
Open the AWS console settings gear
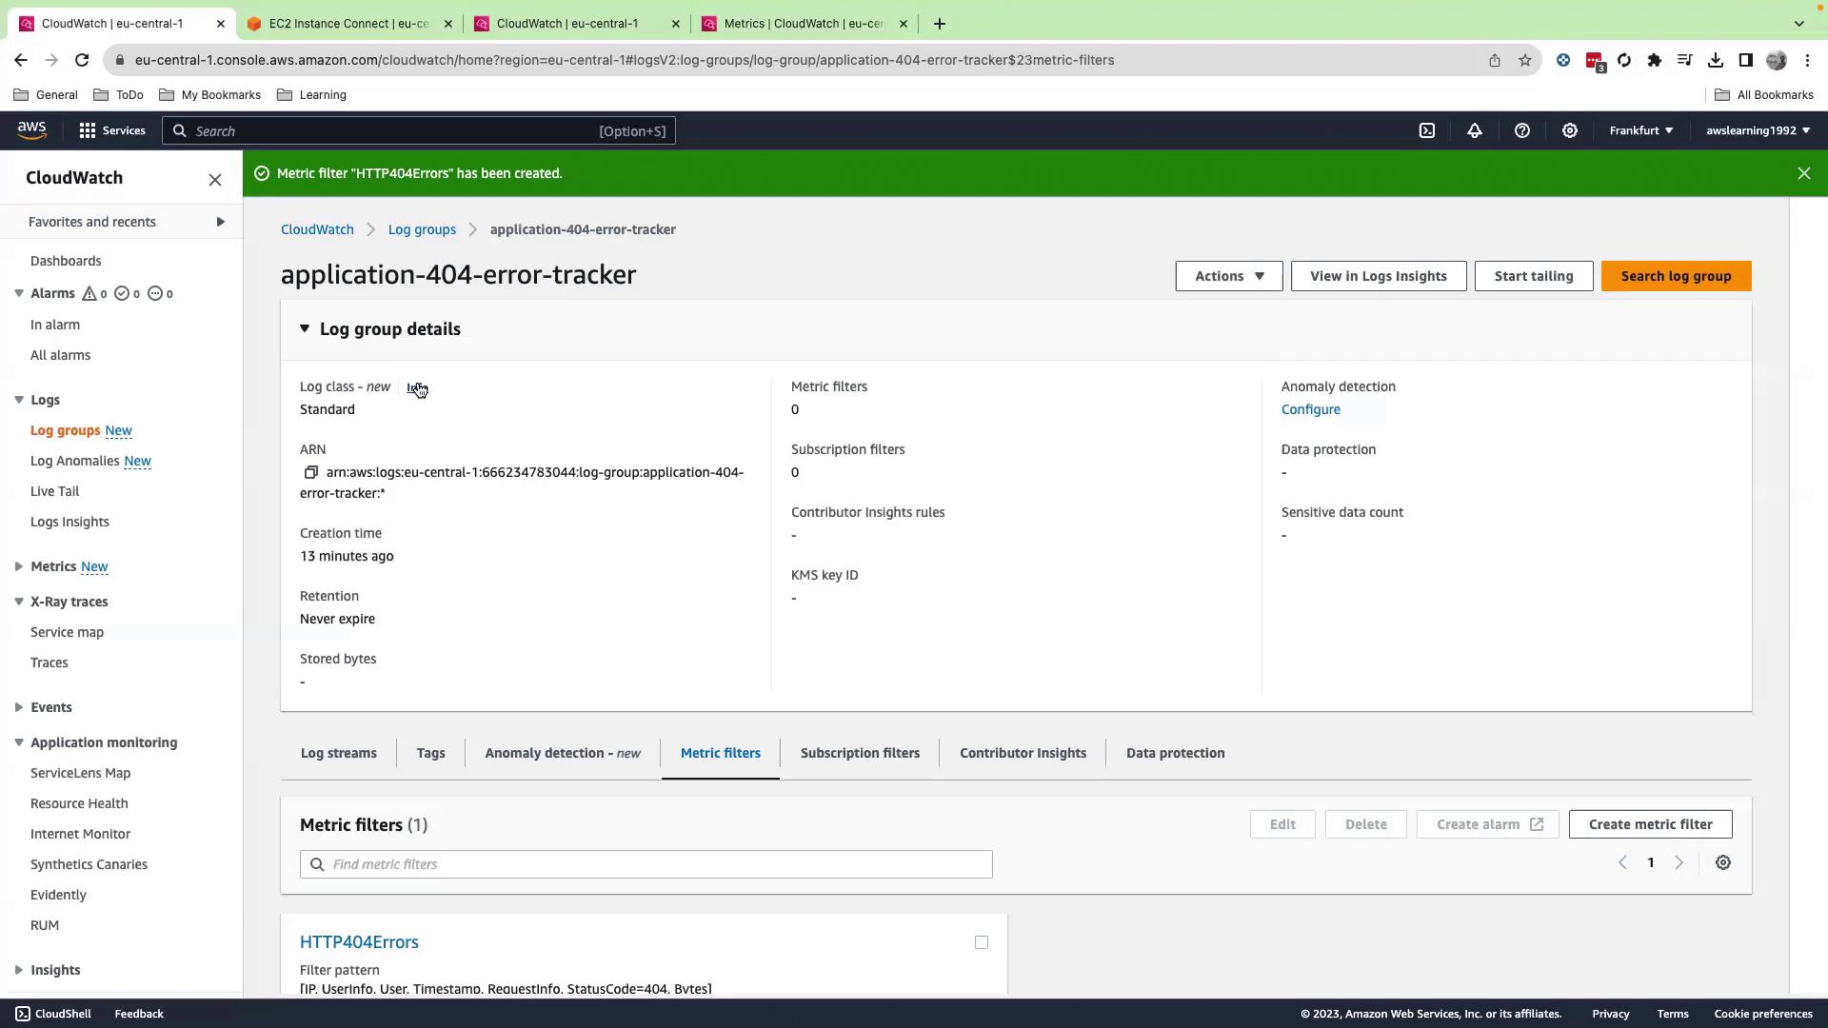1569,130
